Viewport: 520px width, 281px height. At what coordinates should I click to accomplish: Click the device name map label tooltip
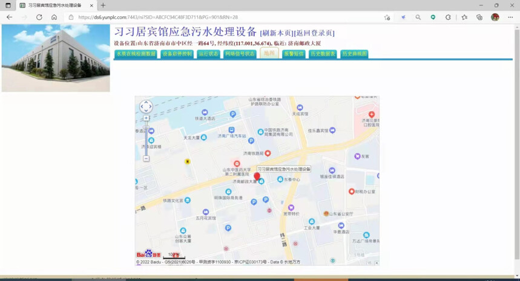284,169
